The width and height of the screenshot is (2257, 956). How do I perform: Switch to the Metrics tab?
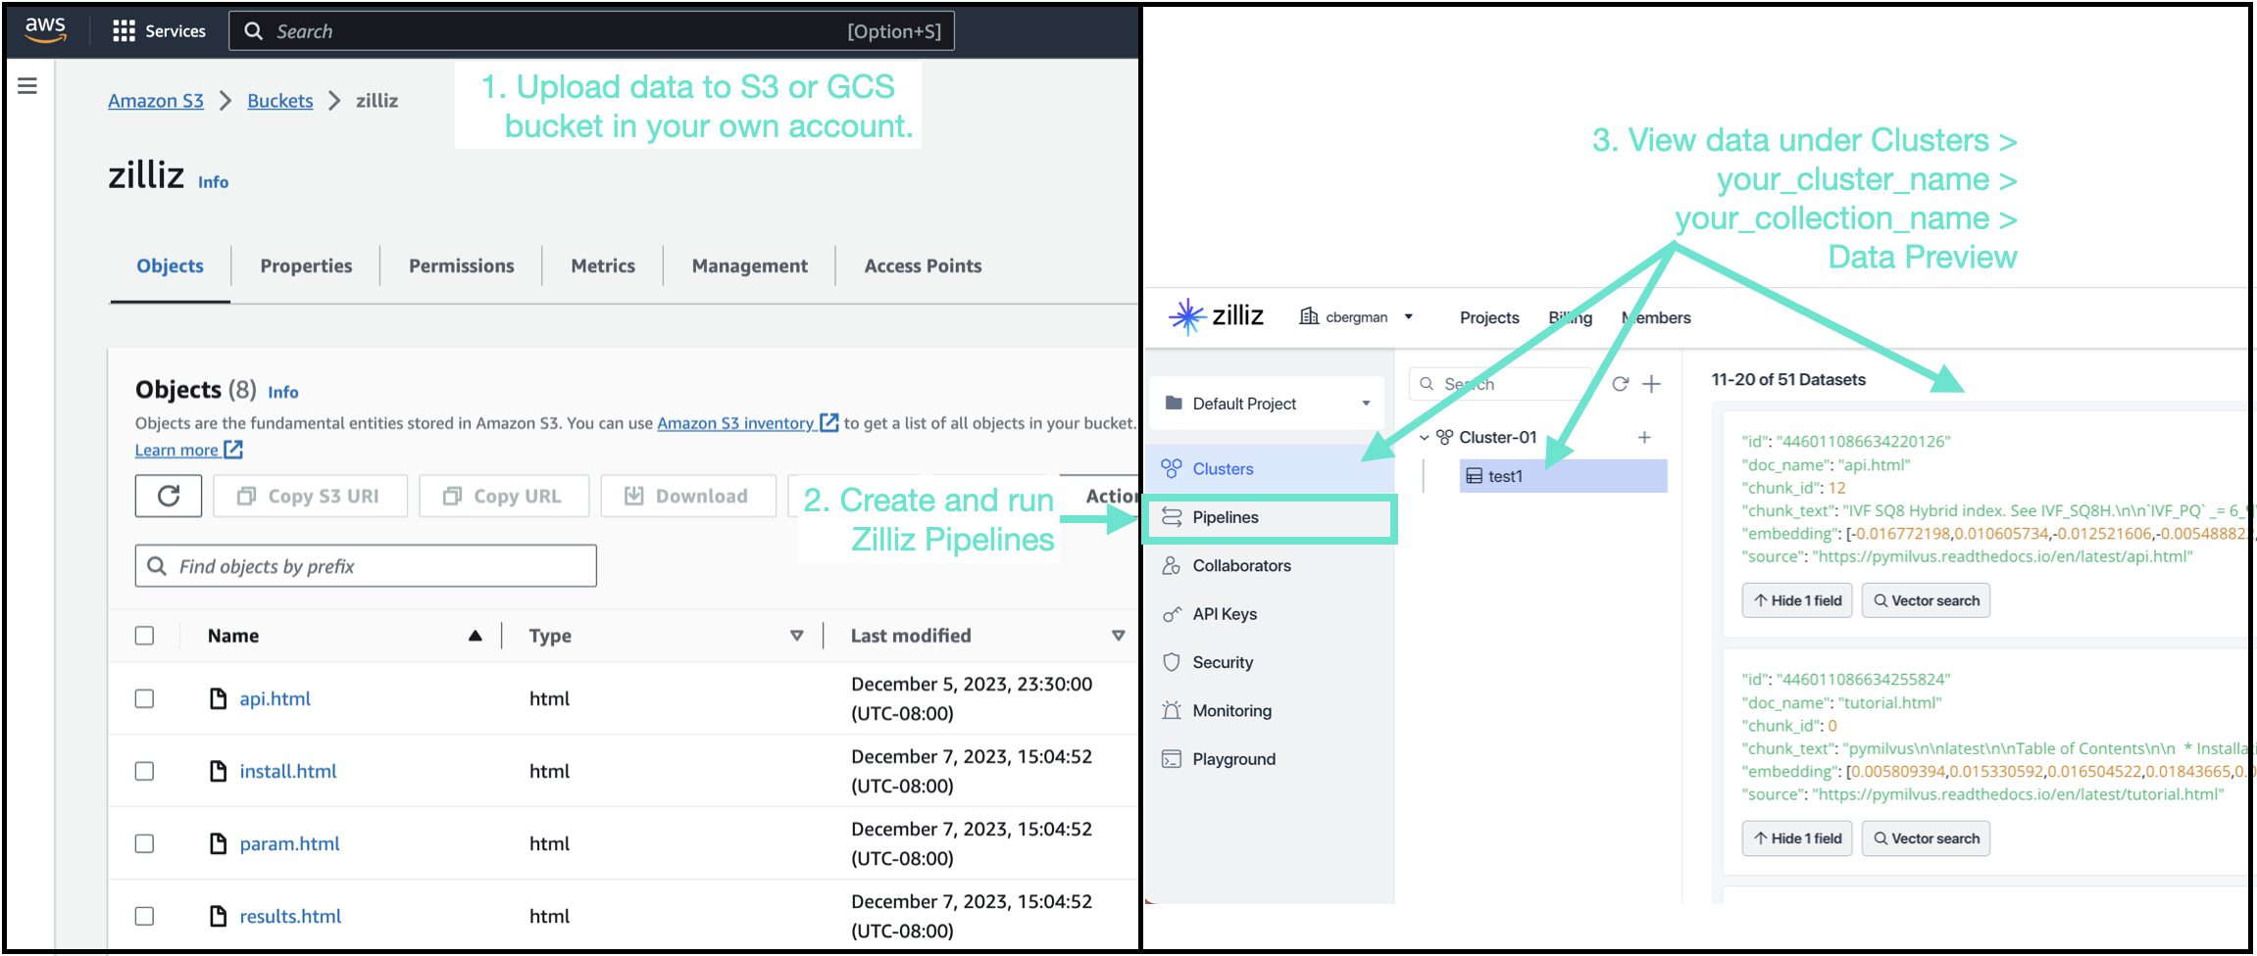pos(603,265)
